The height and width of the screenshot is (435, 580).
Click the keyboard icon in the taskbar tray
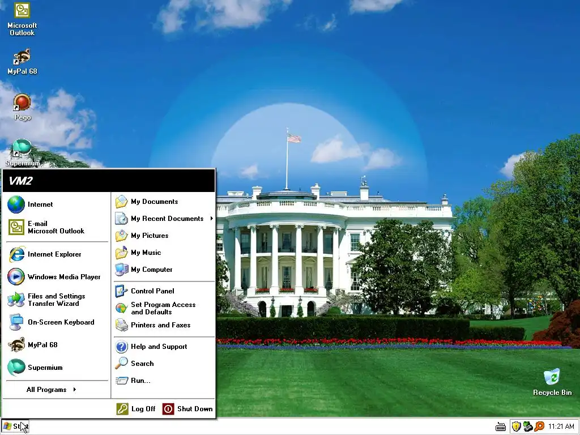tap(501, 427)
